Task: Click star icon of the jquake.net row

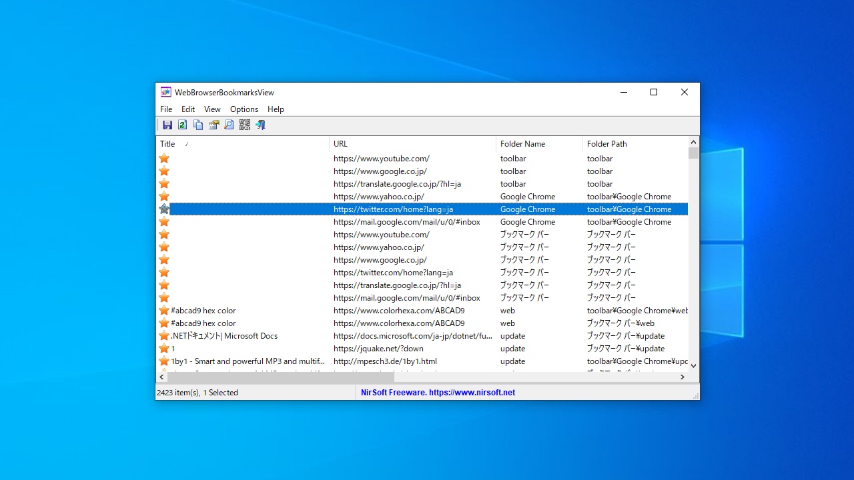Action: click(164, 349)
